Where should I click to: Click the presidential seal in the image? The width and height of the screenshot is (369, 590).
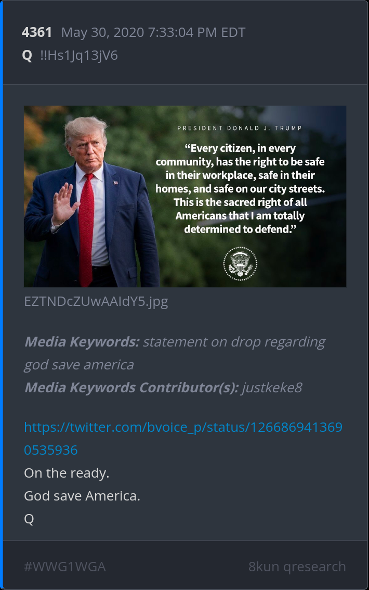(x=240, y=264)
